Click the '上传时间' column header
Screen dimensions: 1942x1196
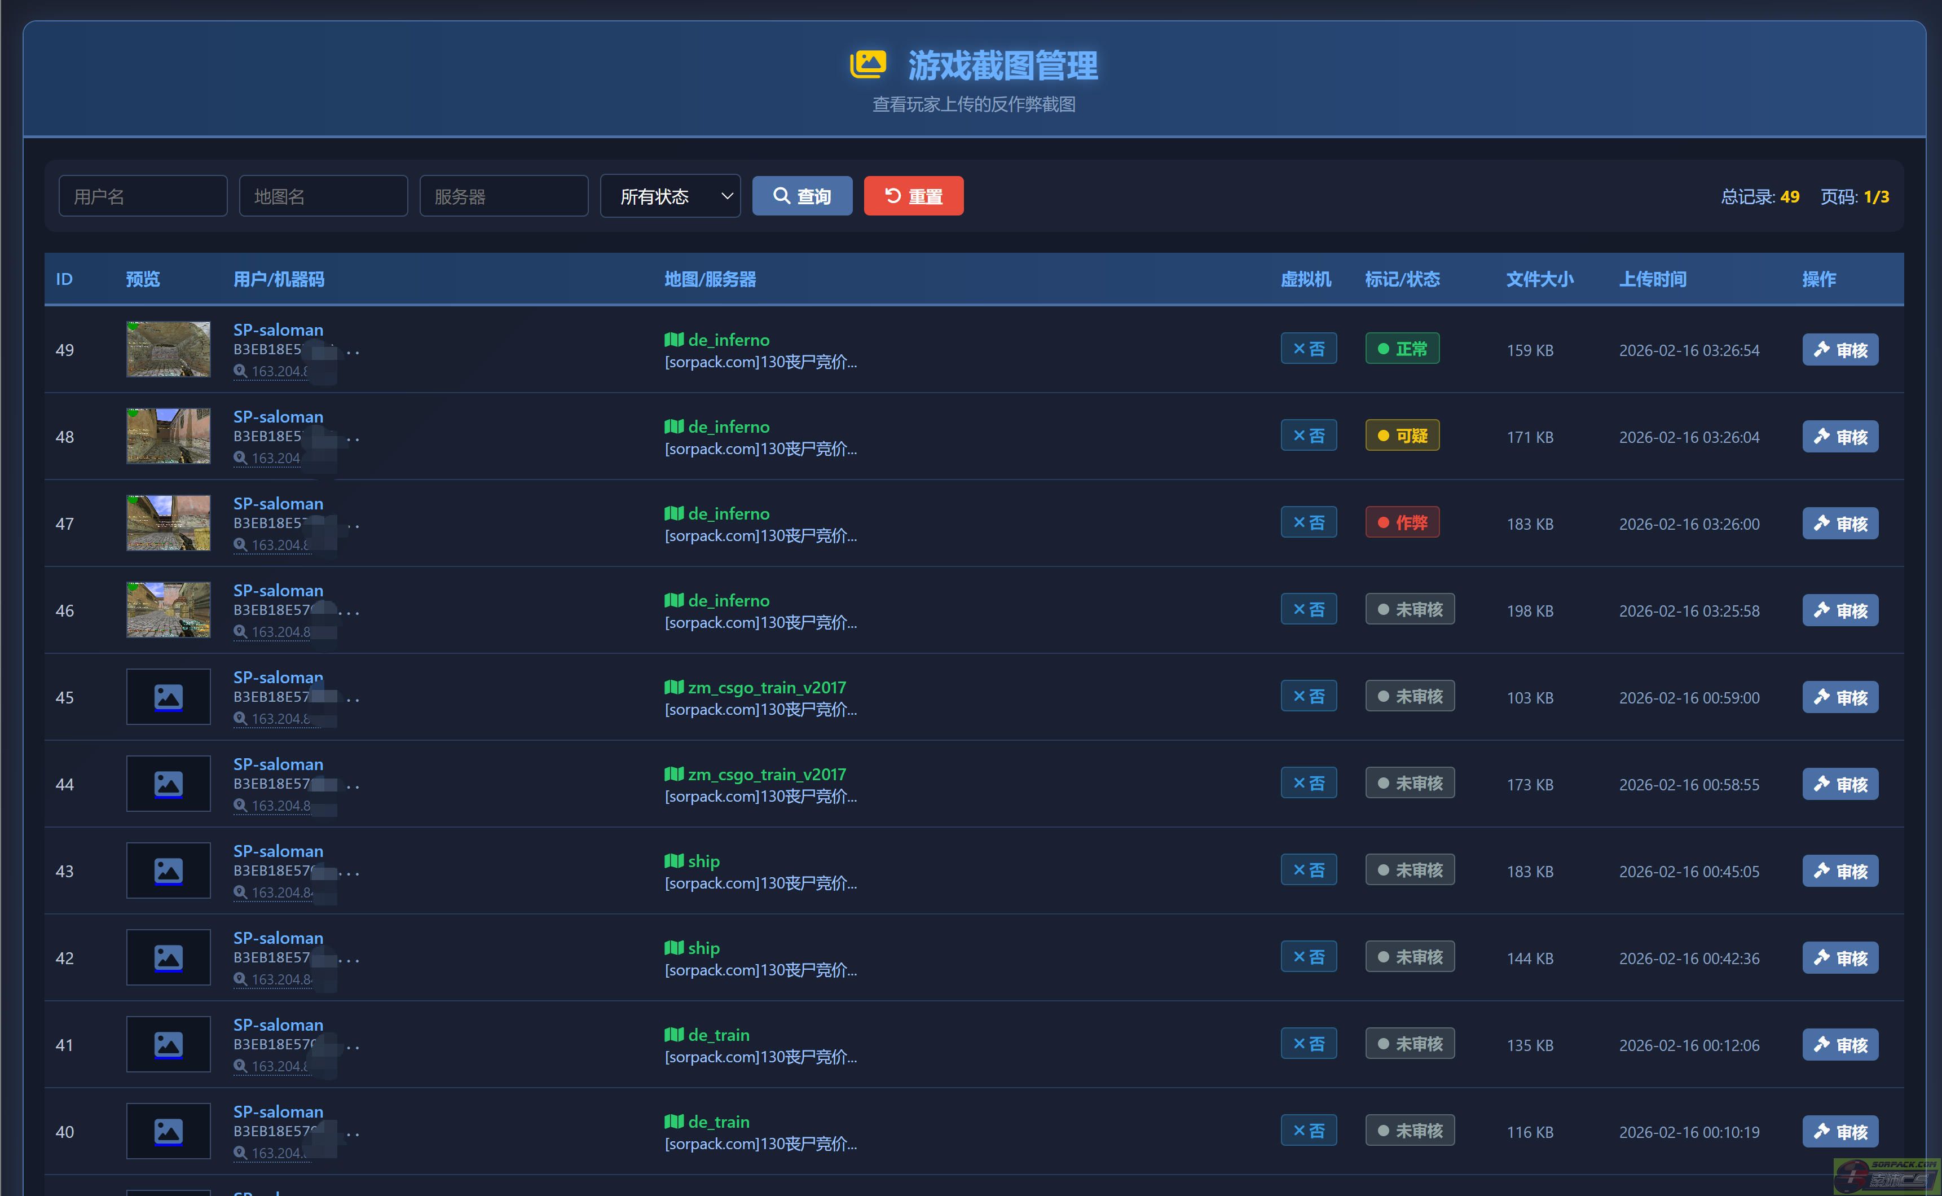1652,279
